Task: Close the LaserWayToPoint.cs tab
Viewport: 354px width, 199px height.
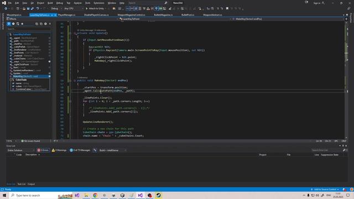Action: pyautogui.click(x=55, y=15)
